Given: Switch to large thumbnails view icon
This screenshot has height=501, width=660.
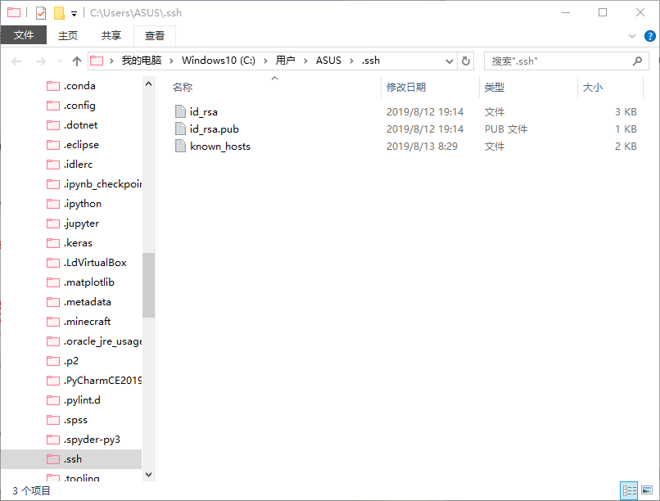Looking at the screenshot, I should click(x=647, y=491).
